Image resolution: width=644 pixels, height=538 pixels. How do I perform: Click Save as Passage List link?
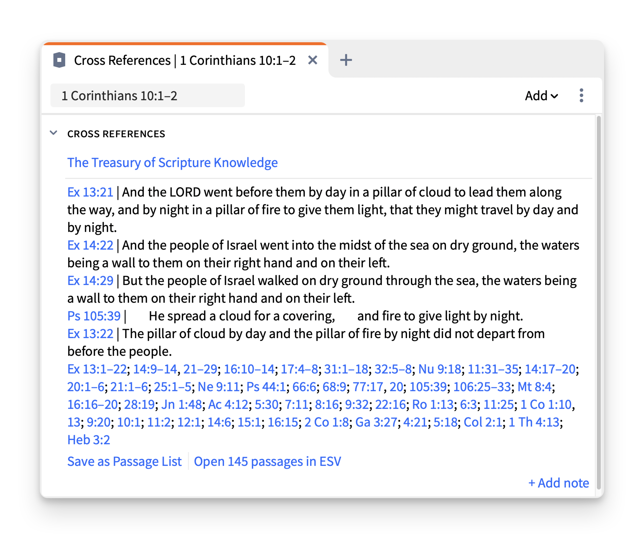click(125, 461)
